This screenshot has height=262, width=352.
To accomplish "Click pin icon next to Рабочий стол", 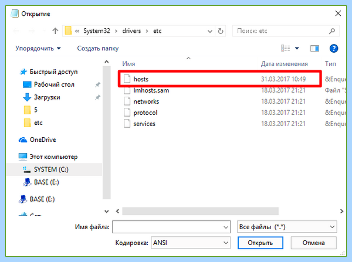I will 97,84.
